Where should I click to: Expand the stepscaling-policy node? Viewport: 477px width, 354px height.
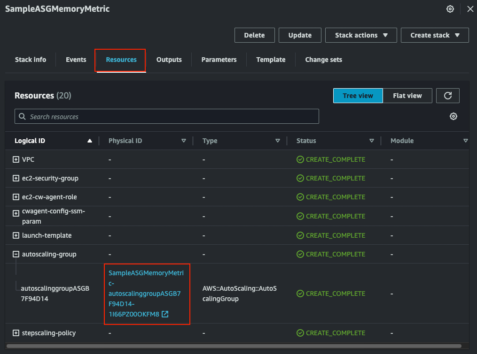(16, 333)
